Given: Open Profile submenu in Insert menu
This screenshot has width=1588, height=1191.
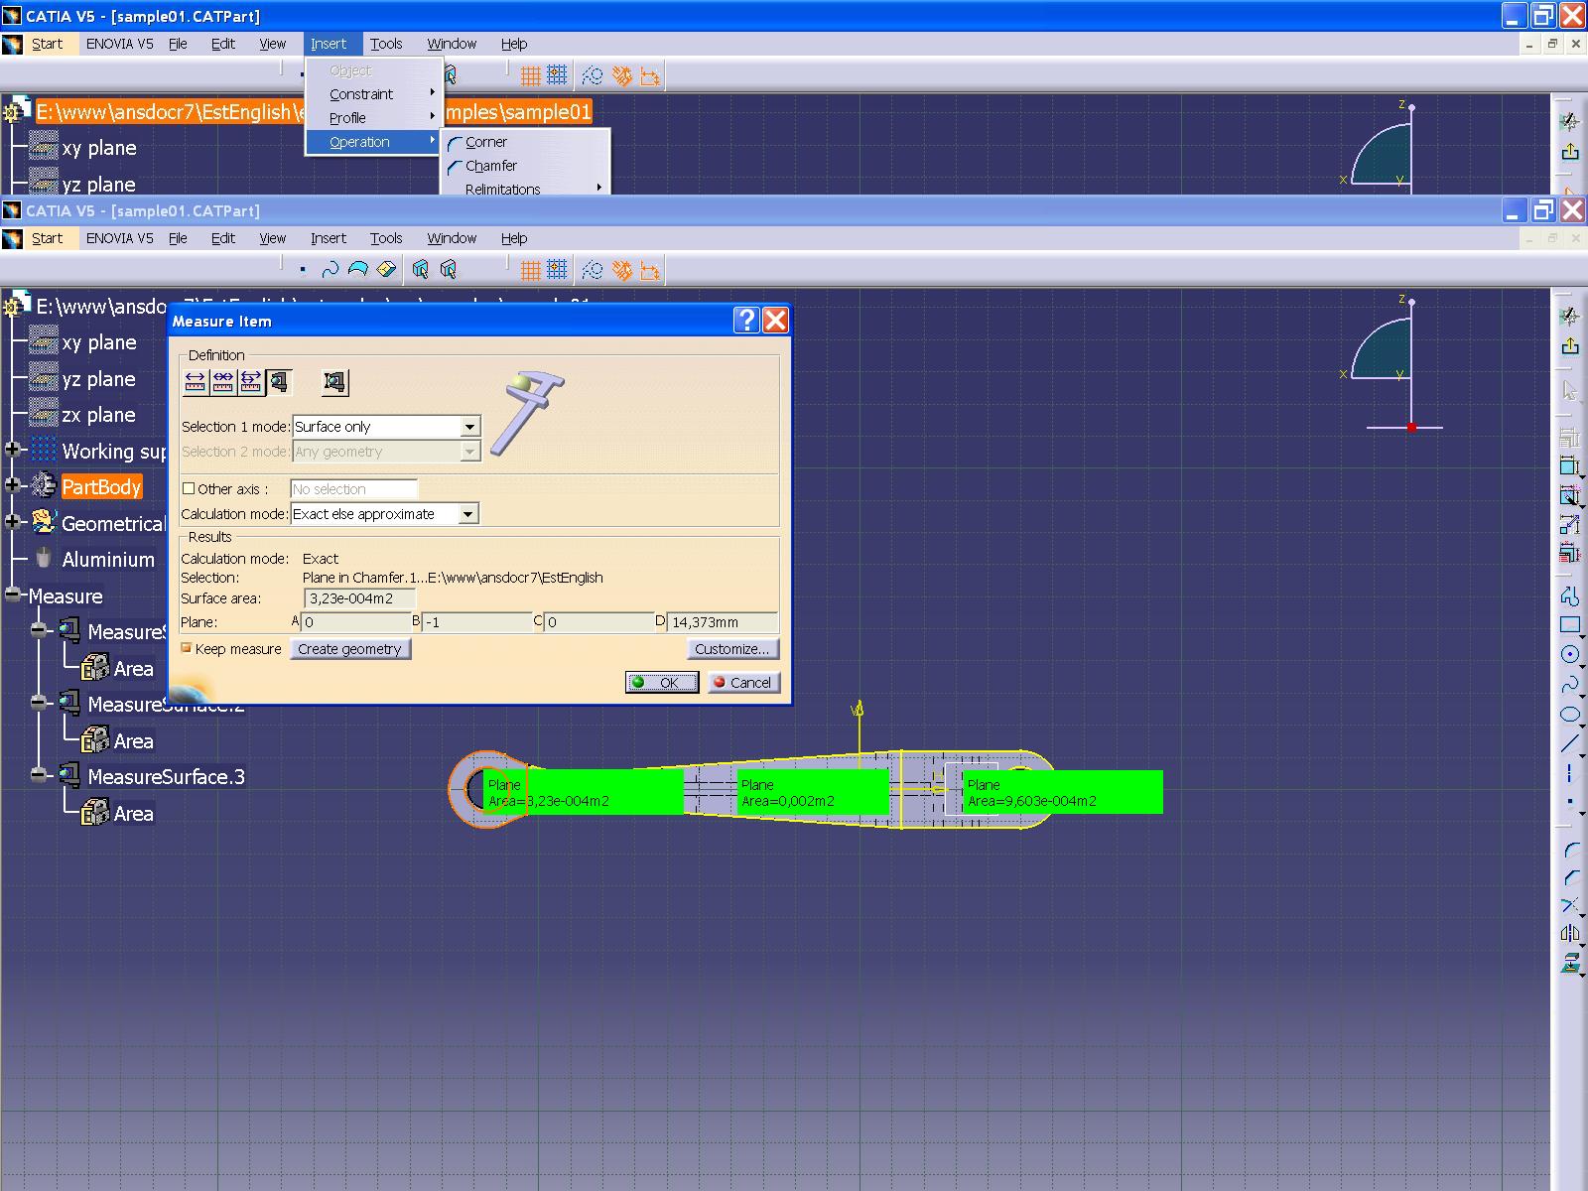Looking at the screenshot, I should [x=373, y=118].
